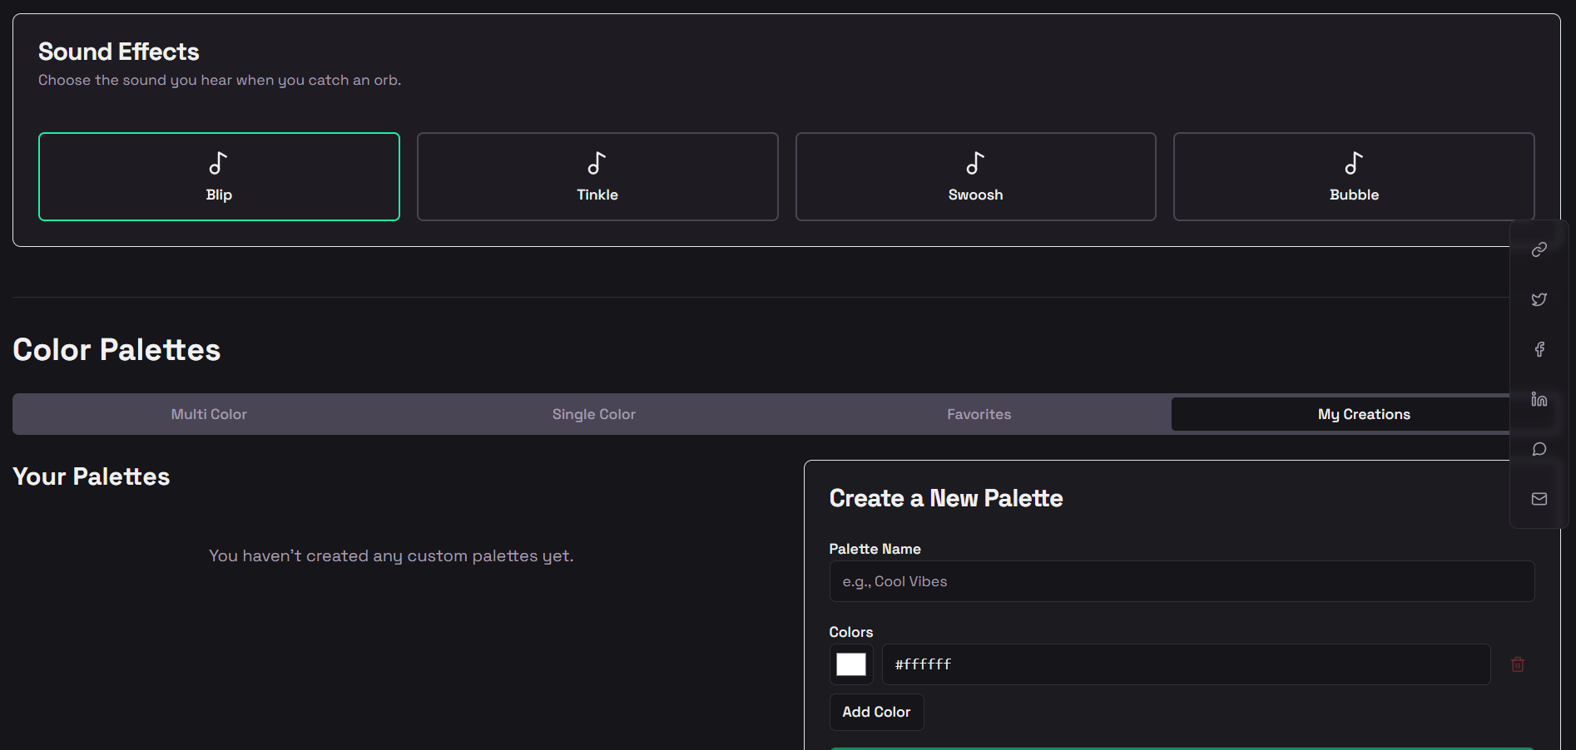Share on LinkedIn via sidebar icon
The width and height of the screenshot is (1576, 750).
click(1539, 399)
